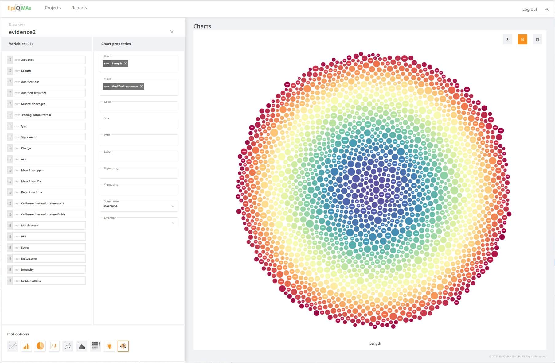Viewport: 555px width, 363px height.
Task: Click the download chart icon
Action: click(507, 40)
